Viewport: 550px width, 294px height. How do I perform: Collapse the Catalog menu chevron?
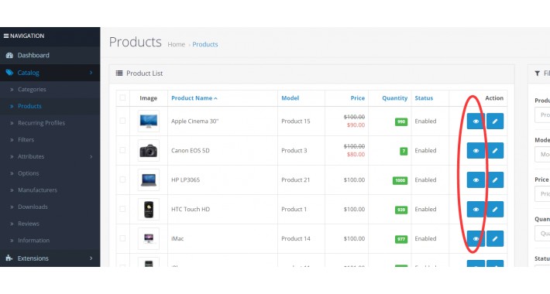point(91,73)
